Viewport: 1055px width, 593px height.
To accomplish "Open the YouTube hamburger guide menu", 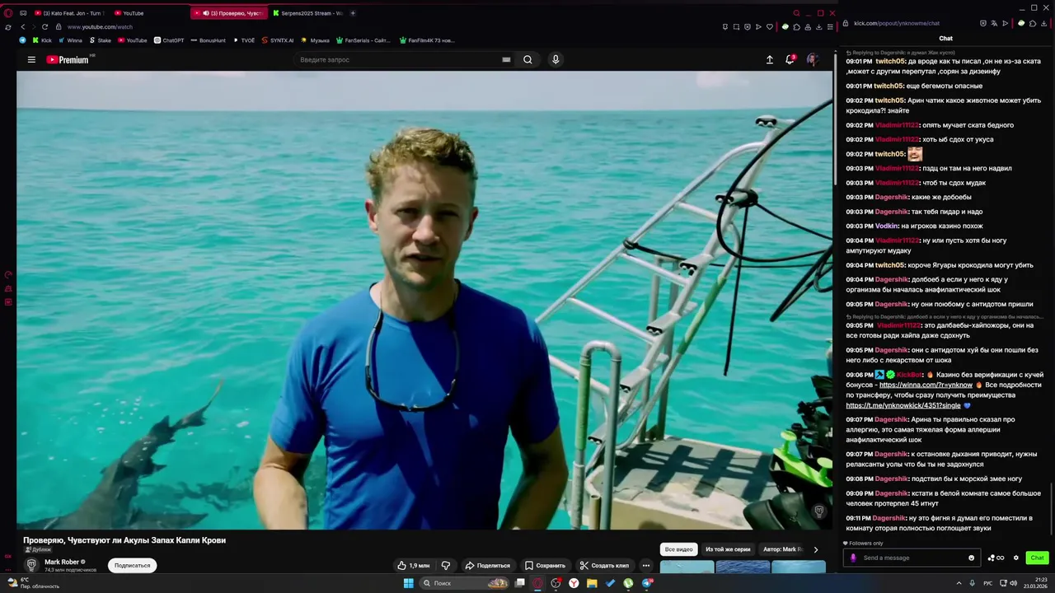I will 31,59.
